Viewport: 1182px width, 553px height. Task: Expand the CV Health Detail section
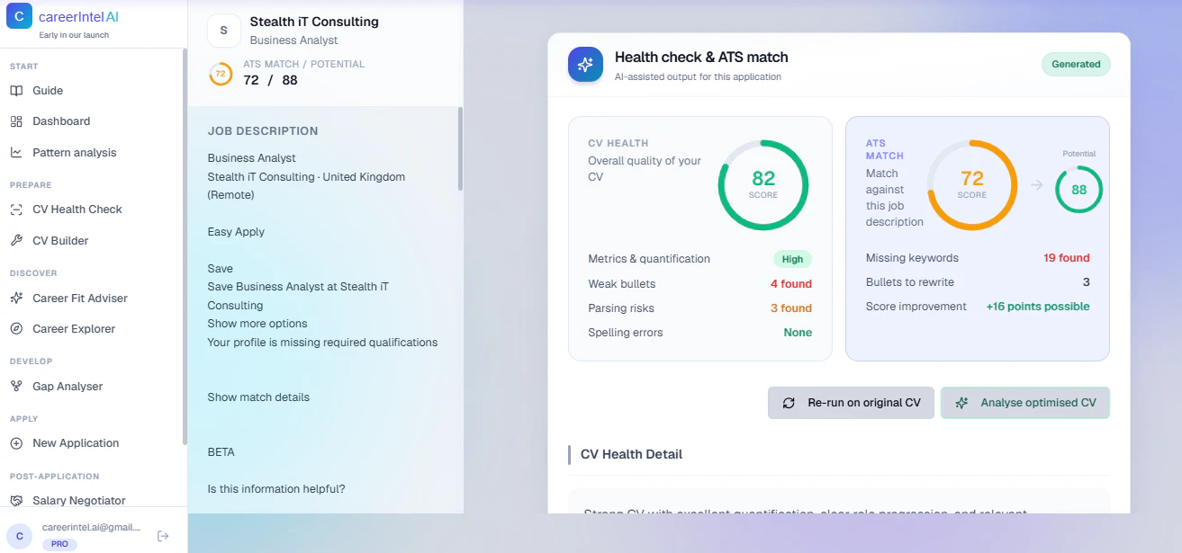point(633,454)
